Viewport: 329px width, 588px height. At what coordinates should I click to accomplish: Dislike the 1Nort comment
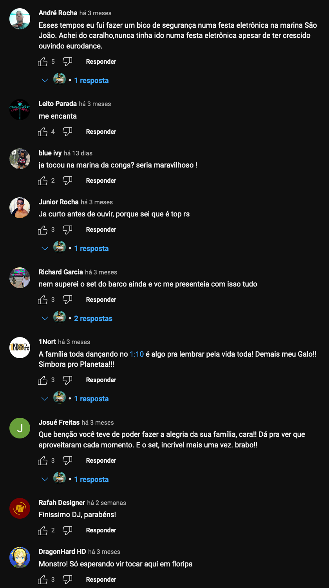(x=68, y=380)
